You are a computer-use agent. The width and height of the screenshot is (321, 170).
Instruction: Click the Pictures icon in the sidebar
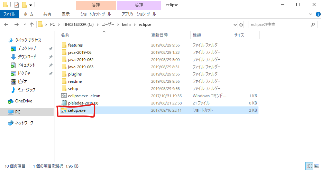point(13,73)
